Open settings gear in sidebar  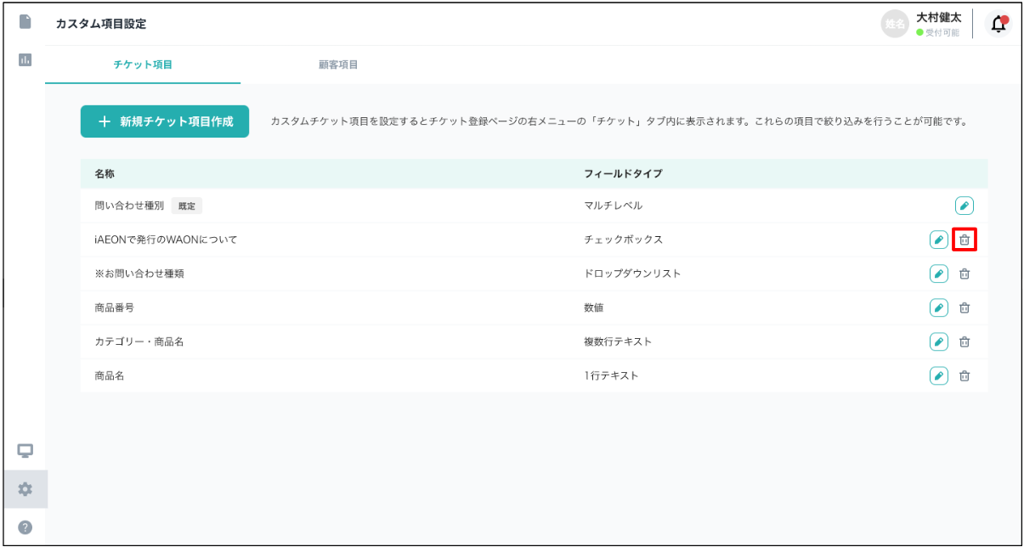pyautogui.click(x=25, y=489)
